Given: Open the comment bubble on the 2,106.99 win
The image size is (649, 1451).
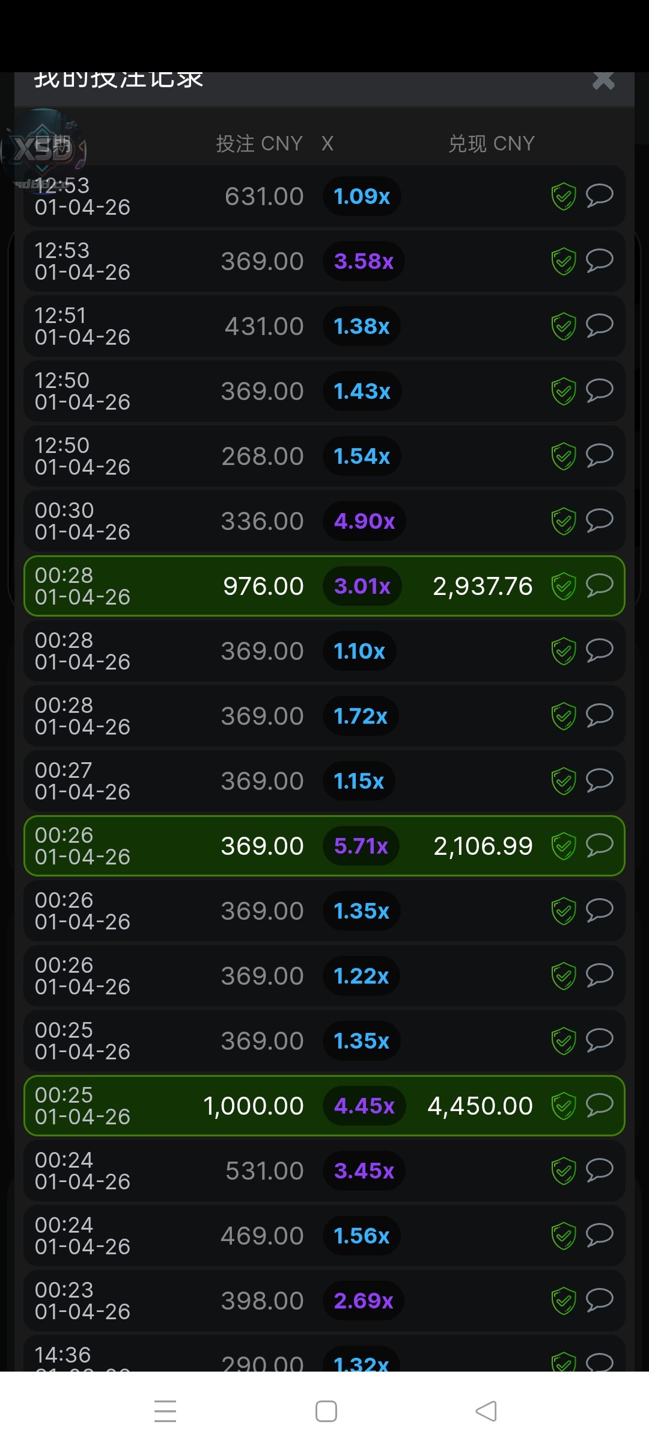Looking at the screenshot, I should (599, 845).
